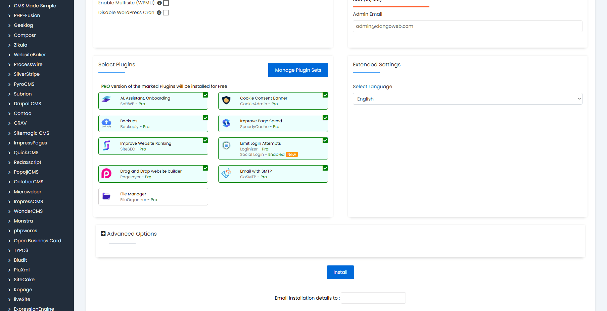Click the SoftWP plugin icon
Screen dimensions: 607x311
(x=106, y=99)
